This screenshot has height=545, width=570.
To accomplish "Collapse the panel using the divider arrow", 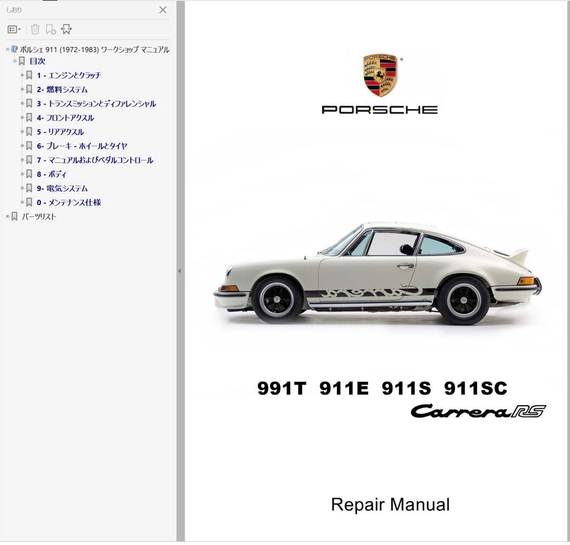I will pos(180,271).
